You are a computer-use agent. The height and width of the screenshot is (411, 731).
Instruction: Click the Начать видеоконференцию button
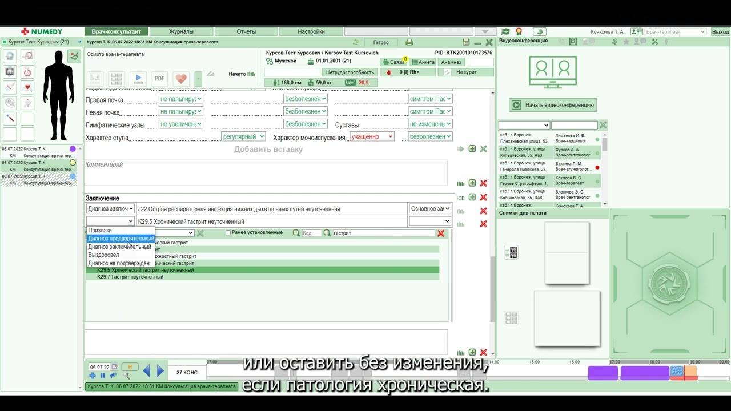coord(553,105)
